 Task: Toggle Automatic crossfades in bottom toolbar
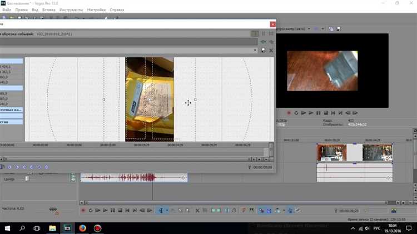(x=269, y=211)
